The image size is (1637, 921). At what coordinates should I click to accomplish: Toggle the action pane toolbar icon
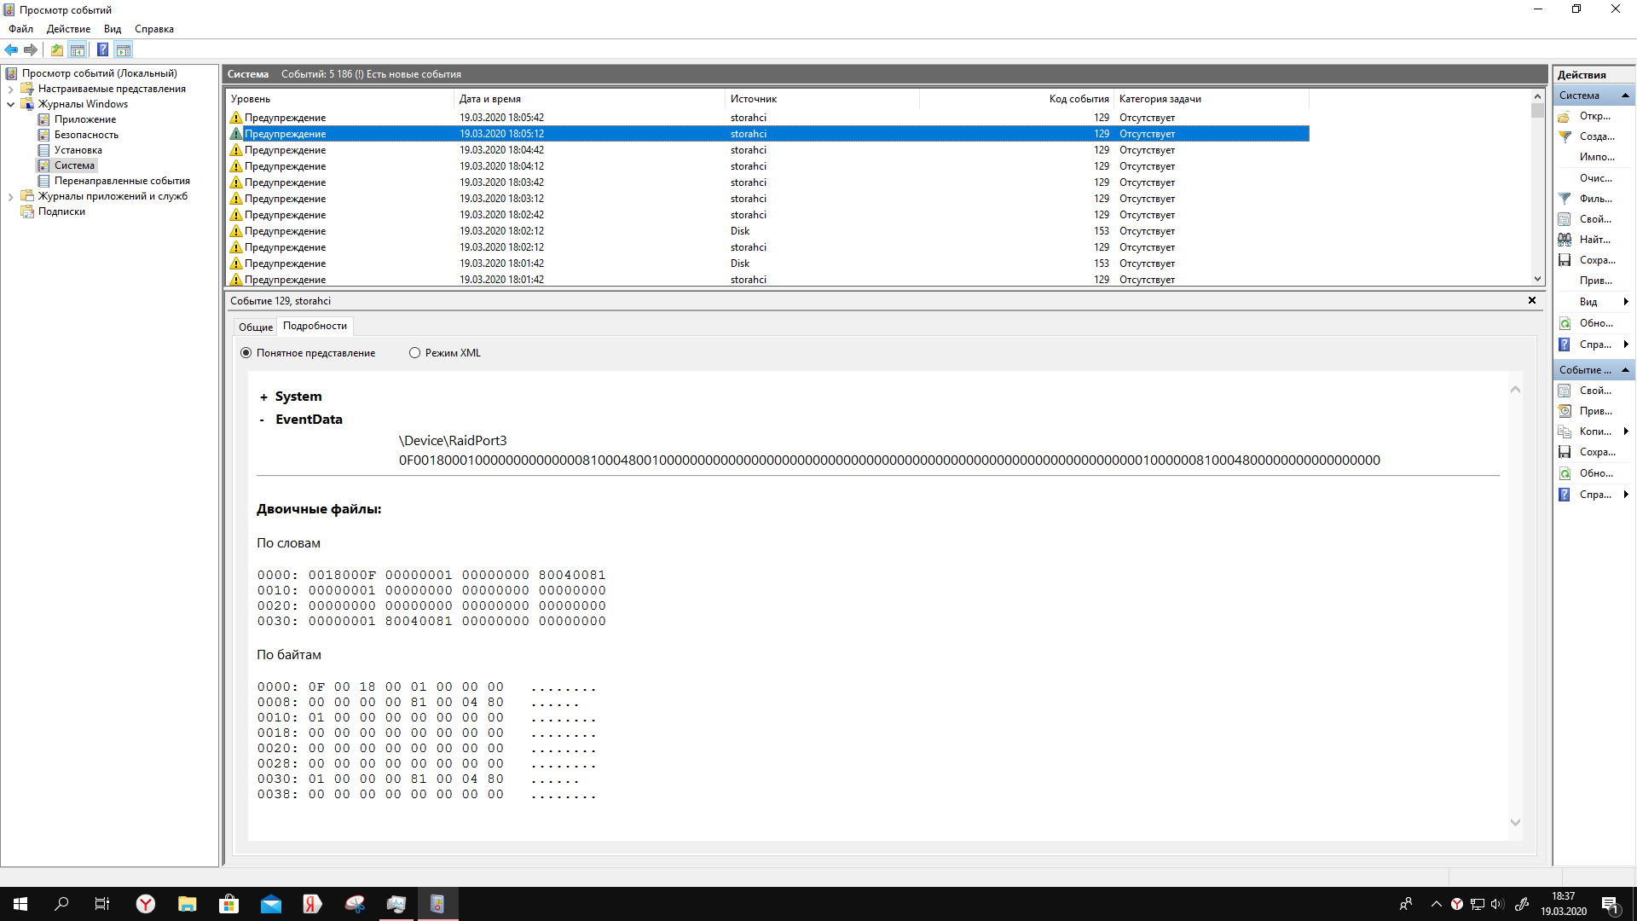124,49
